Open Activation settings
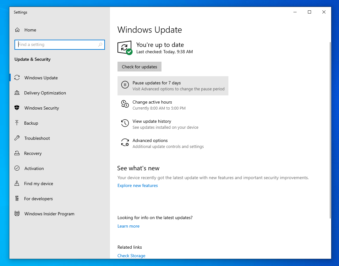 60,168
